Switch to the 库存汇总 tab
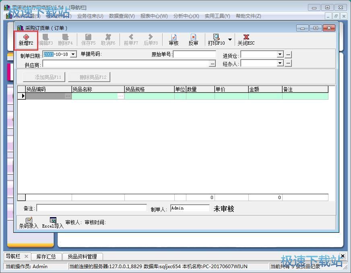351x273 pixels. point(46,257)
